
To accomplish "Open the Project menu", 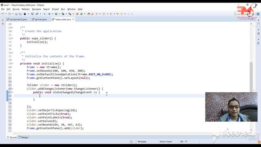I will [x=55, y=9].
